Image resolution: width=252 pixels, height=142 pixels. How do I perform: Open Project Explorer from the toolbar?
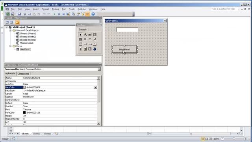74,14
